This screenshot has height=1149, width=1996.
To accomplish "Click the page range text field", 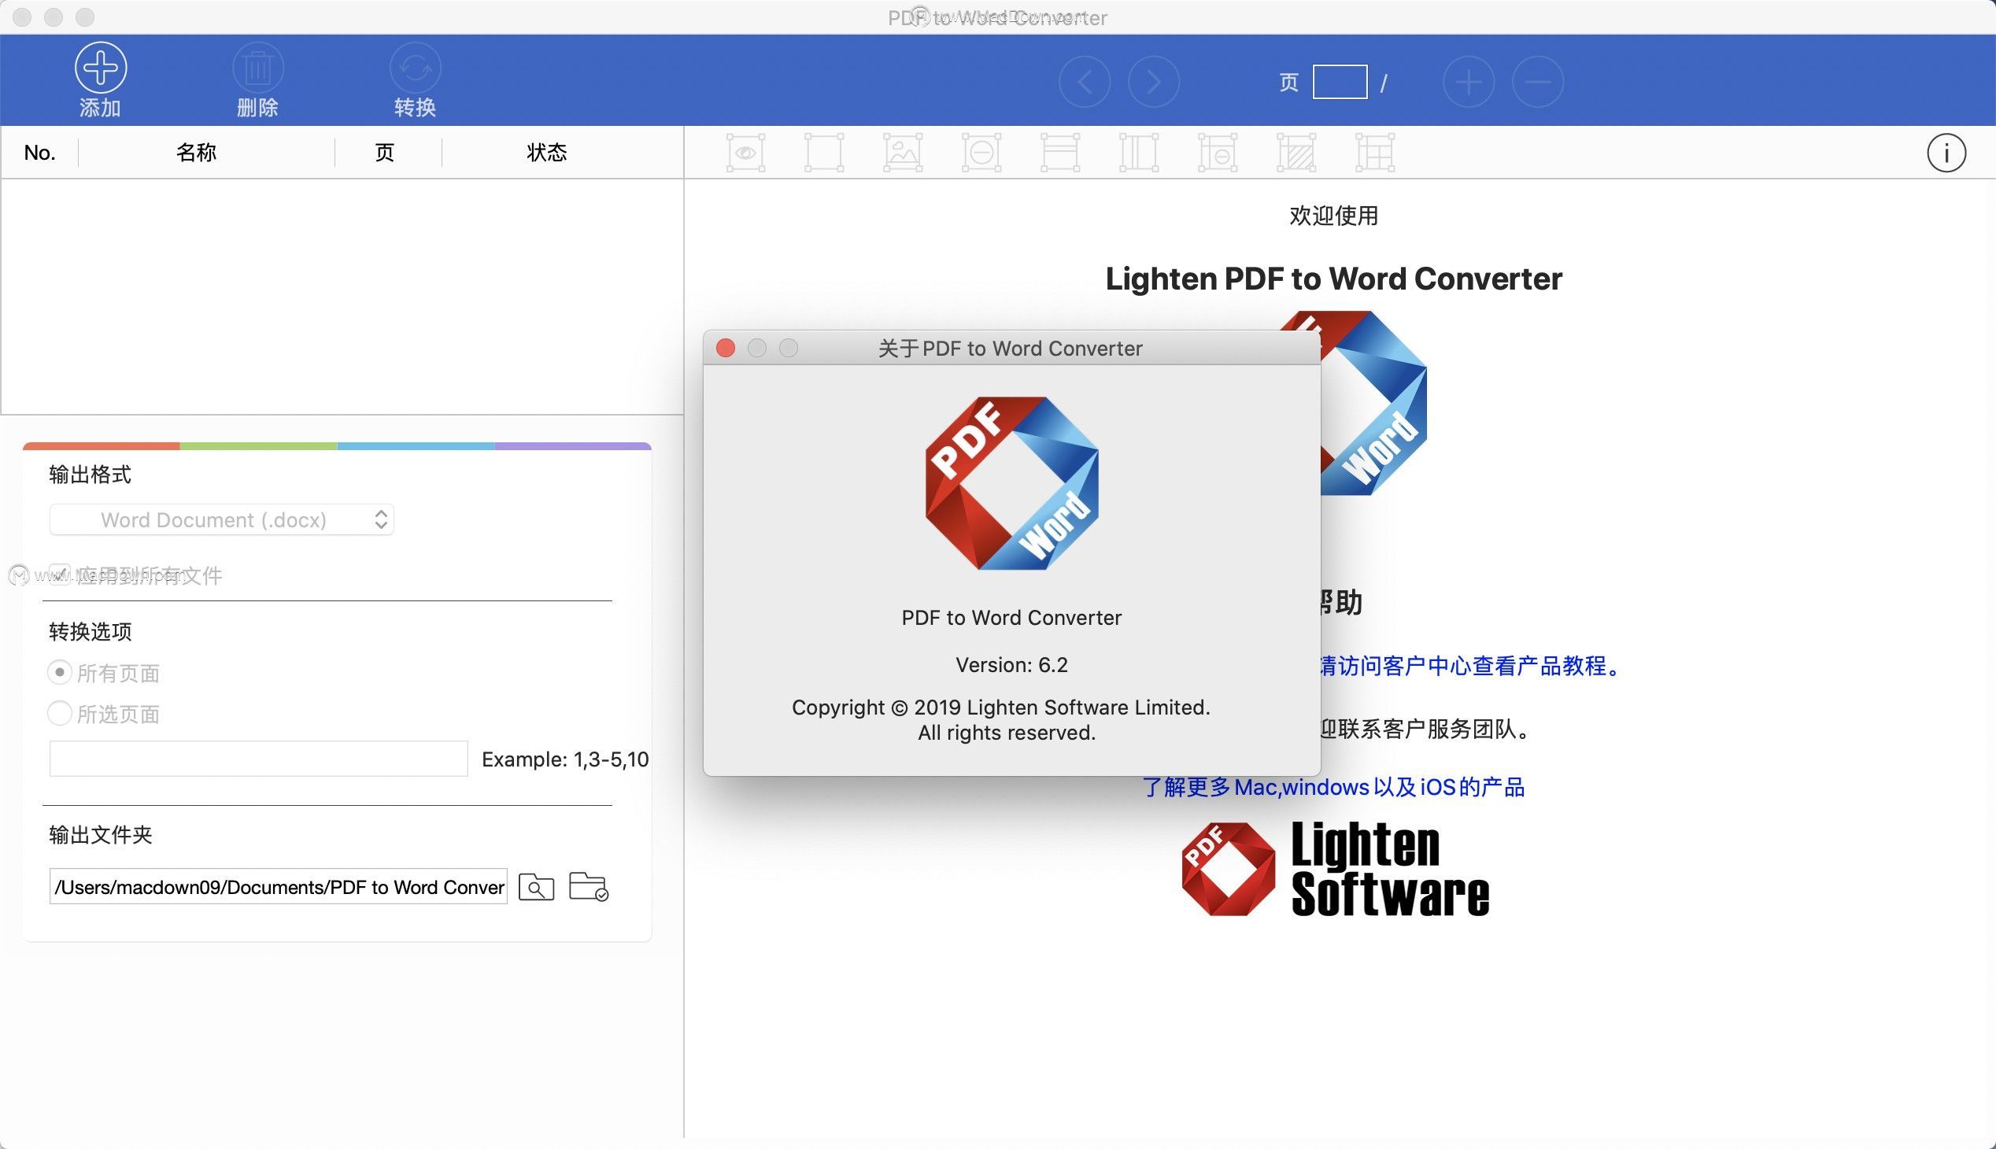I will (258, 759).
